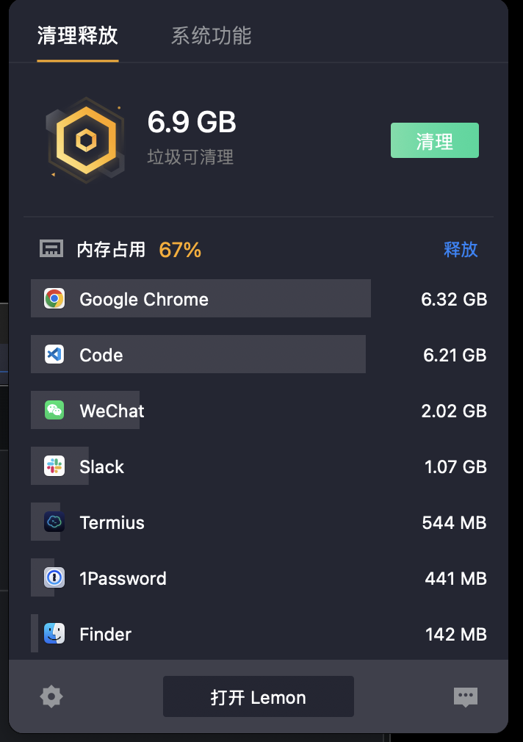Click the golden hexagon Lemon logo
Screen dimensions: 523x742
coord(86,140)
